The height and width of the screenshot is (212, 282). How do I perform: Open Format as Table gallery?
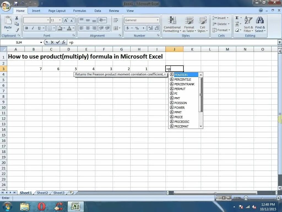(189, 24)
